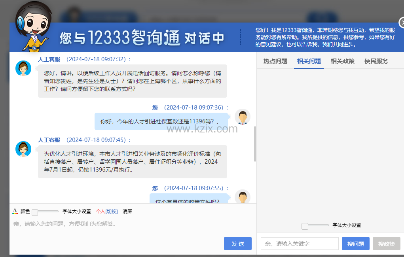
Task: Click the chat font size slider handle
Action: tap(35, 212)
